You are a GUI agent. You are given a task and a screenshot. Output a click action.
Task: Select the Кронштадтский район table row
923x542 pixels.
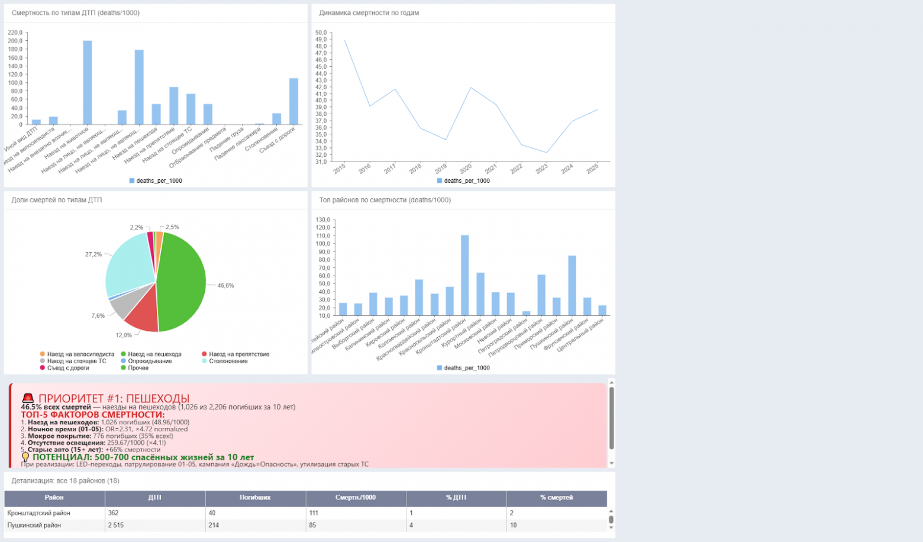(305, 513)
